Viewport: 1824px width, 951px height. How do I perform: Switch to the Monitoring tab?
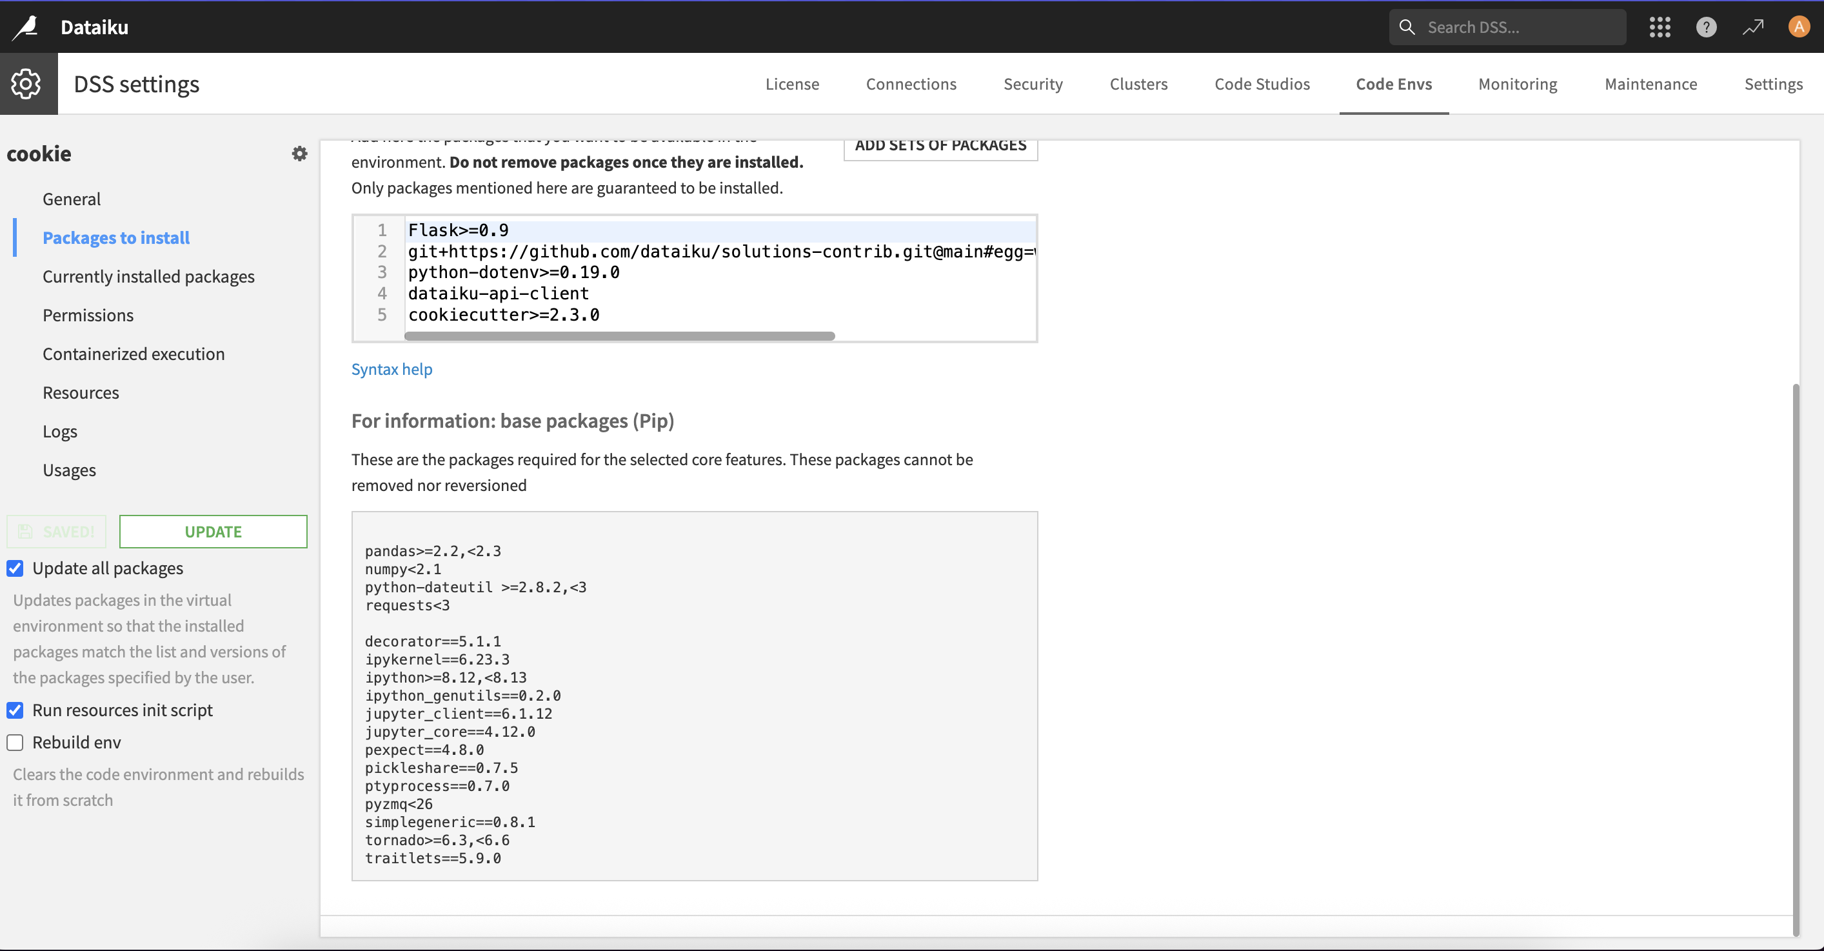1518,84
